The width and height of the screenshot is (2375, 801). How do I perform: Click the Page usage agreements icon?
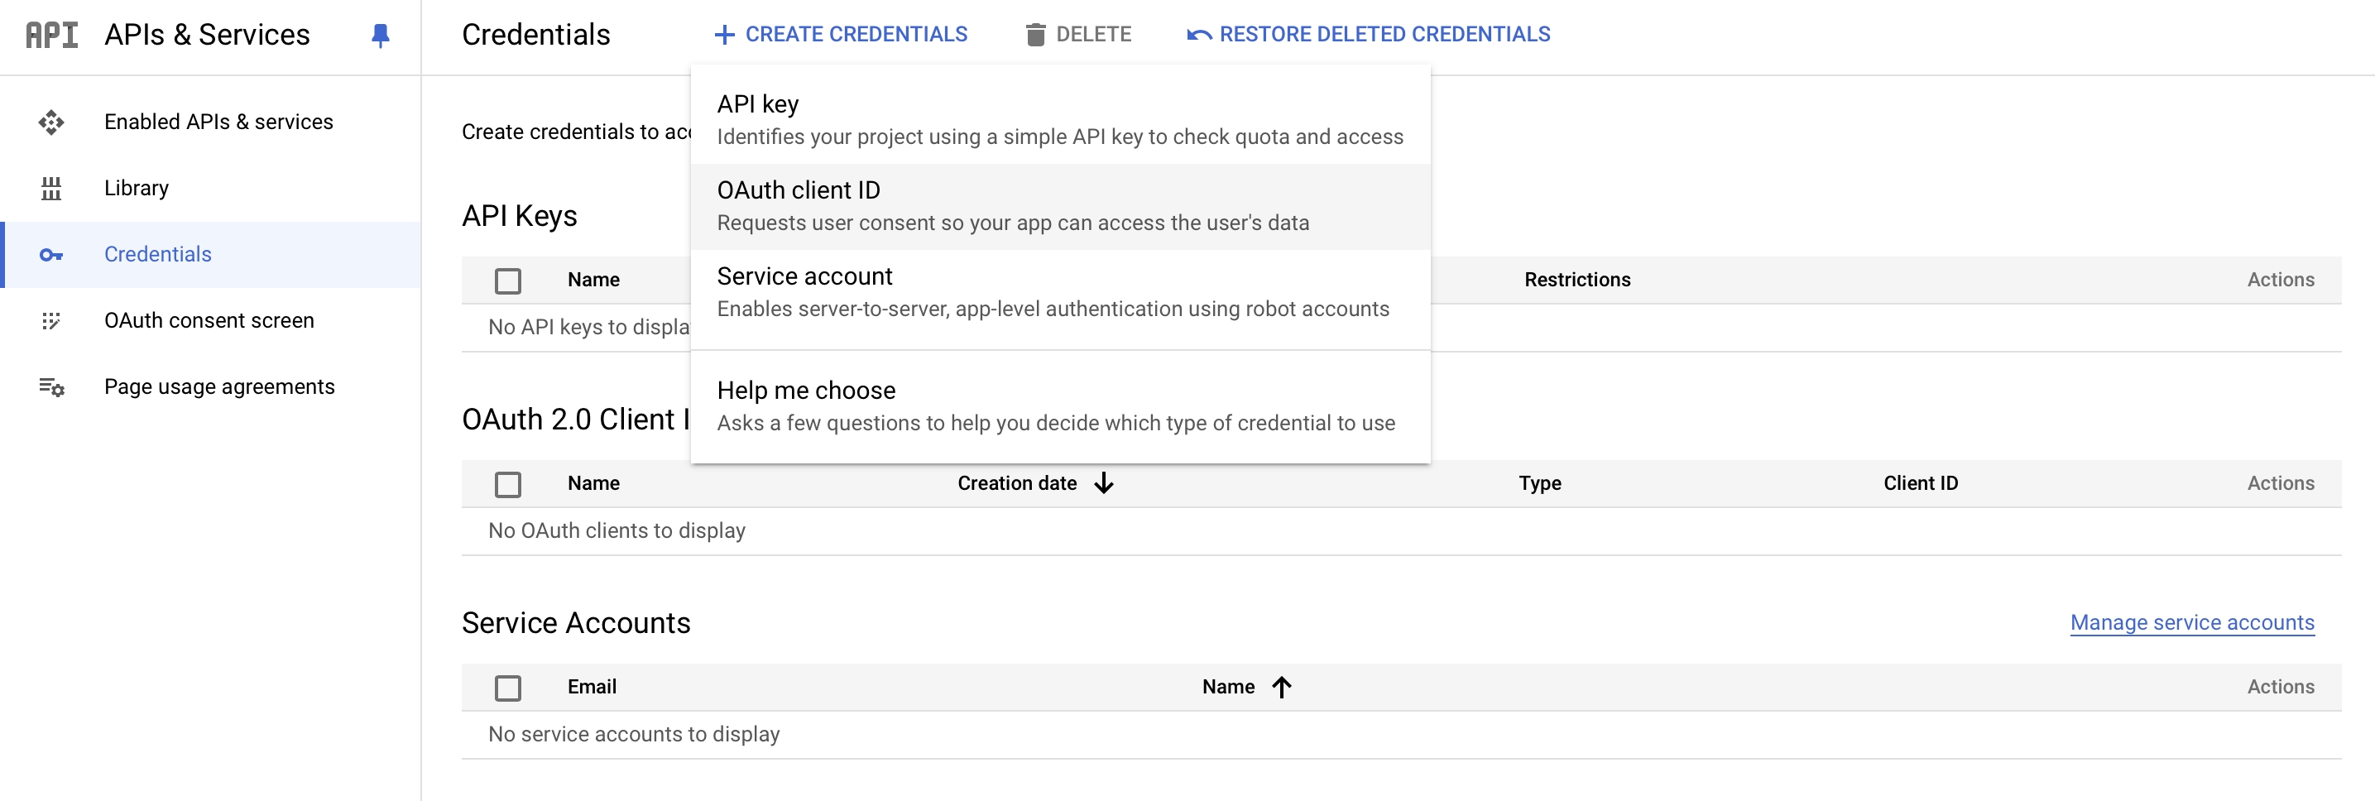click(x=51, y=387)
